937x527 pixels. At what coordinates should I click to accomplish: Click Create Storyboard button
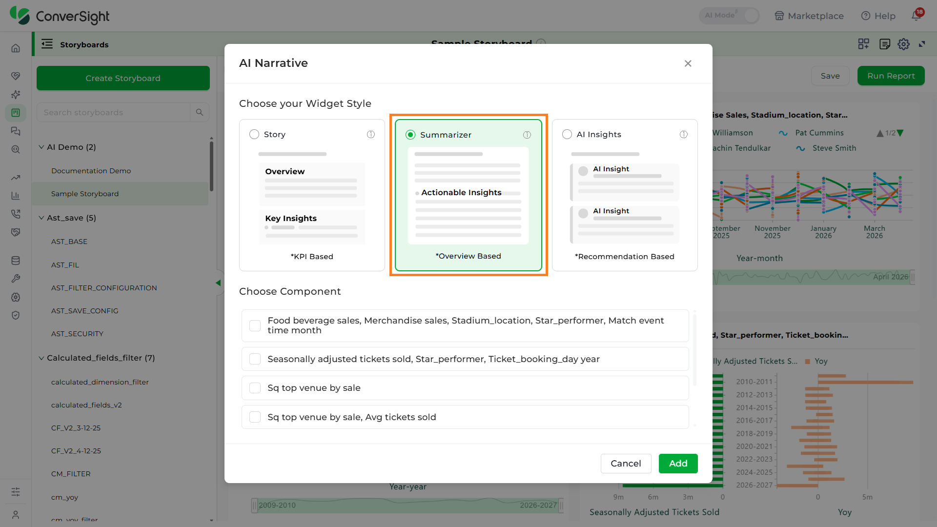coord(123,78)
